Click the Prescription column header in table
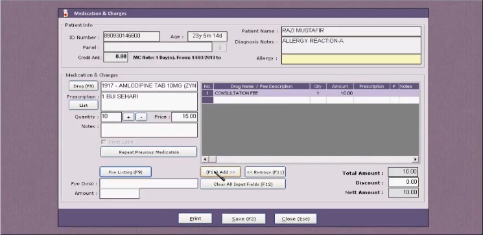This screenshot has width=483, height=235. point(371,87)
